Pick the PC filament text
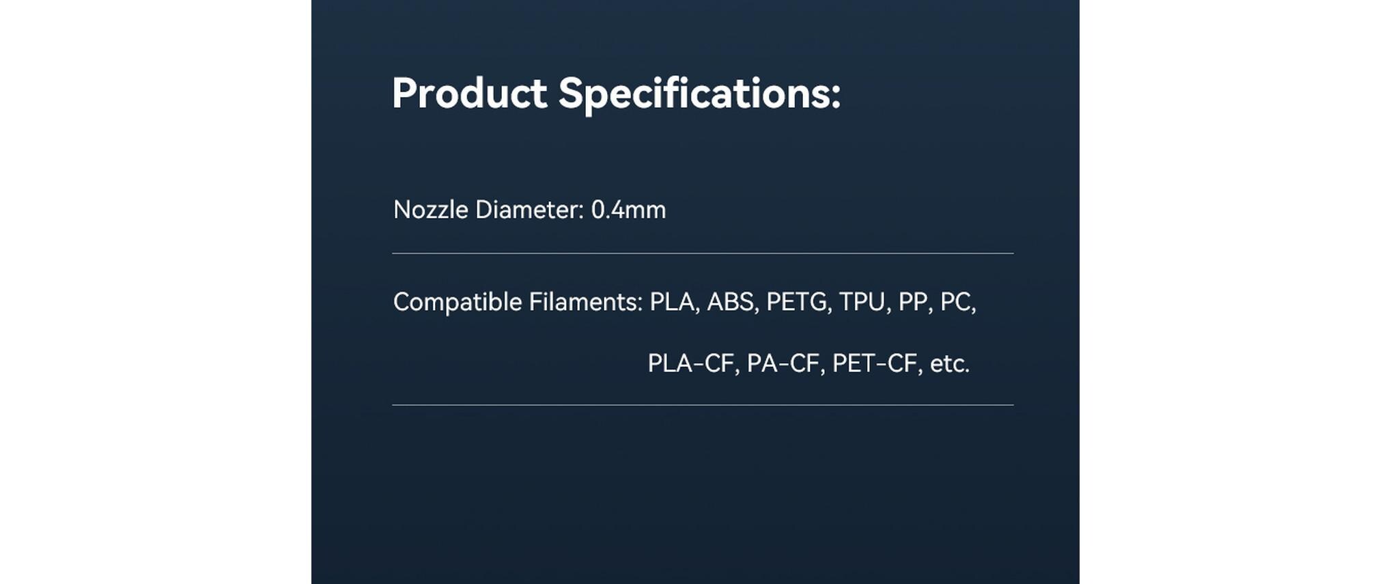Image resolution: width=1391 pixels, height=584 pixels. [956, 302]
